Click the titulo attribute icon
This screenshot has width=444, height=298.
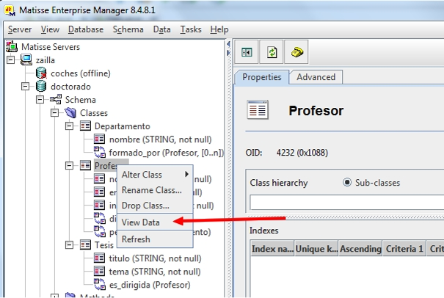tap(99, 258)
